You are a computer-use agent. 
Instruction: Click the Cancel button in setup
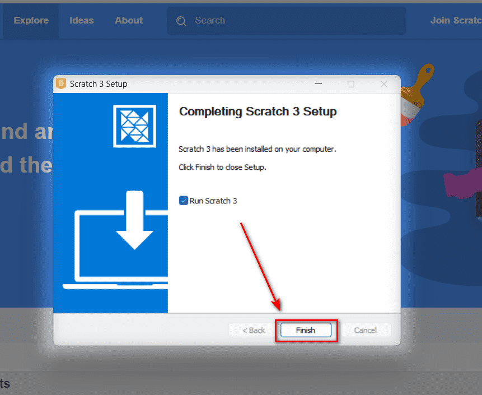(365, 330)
